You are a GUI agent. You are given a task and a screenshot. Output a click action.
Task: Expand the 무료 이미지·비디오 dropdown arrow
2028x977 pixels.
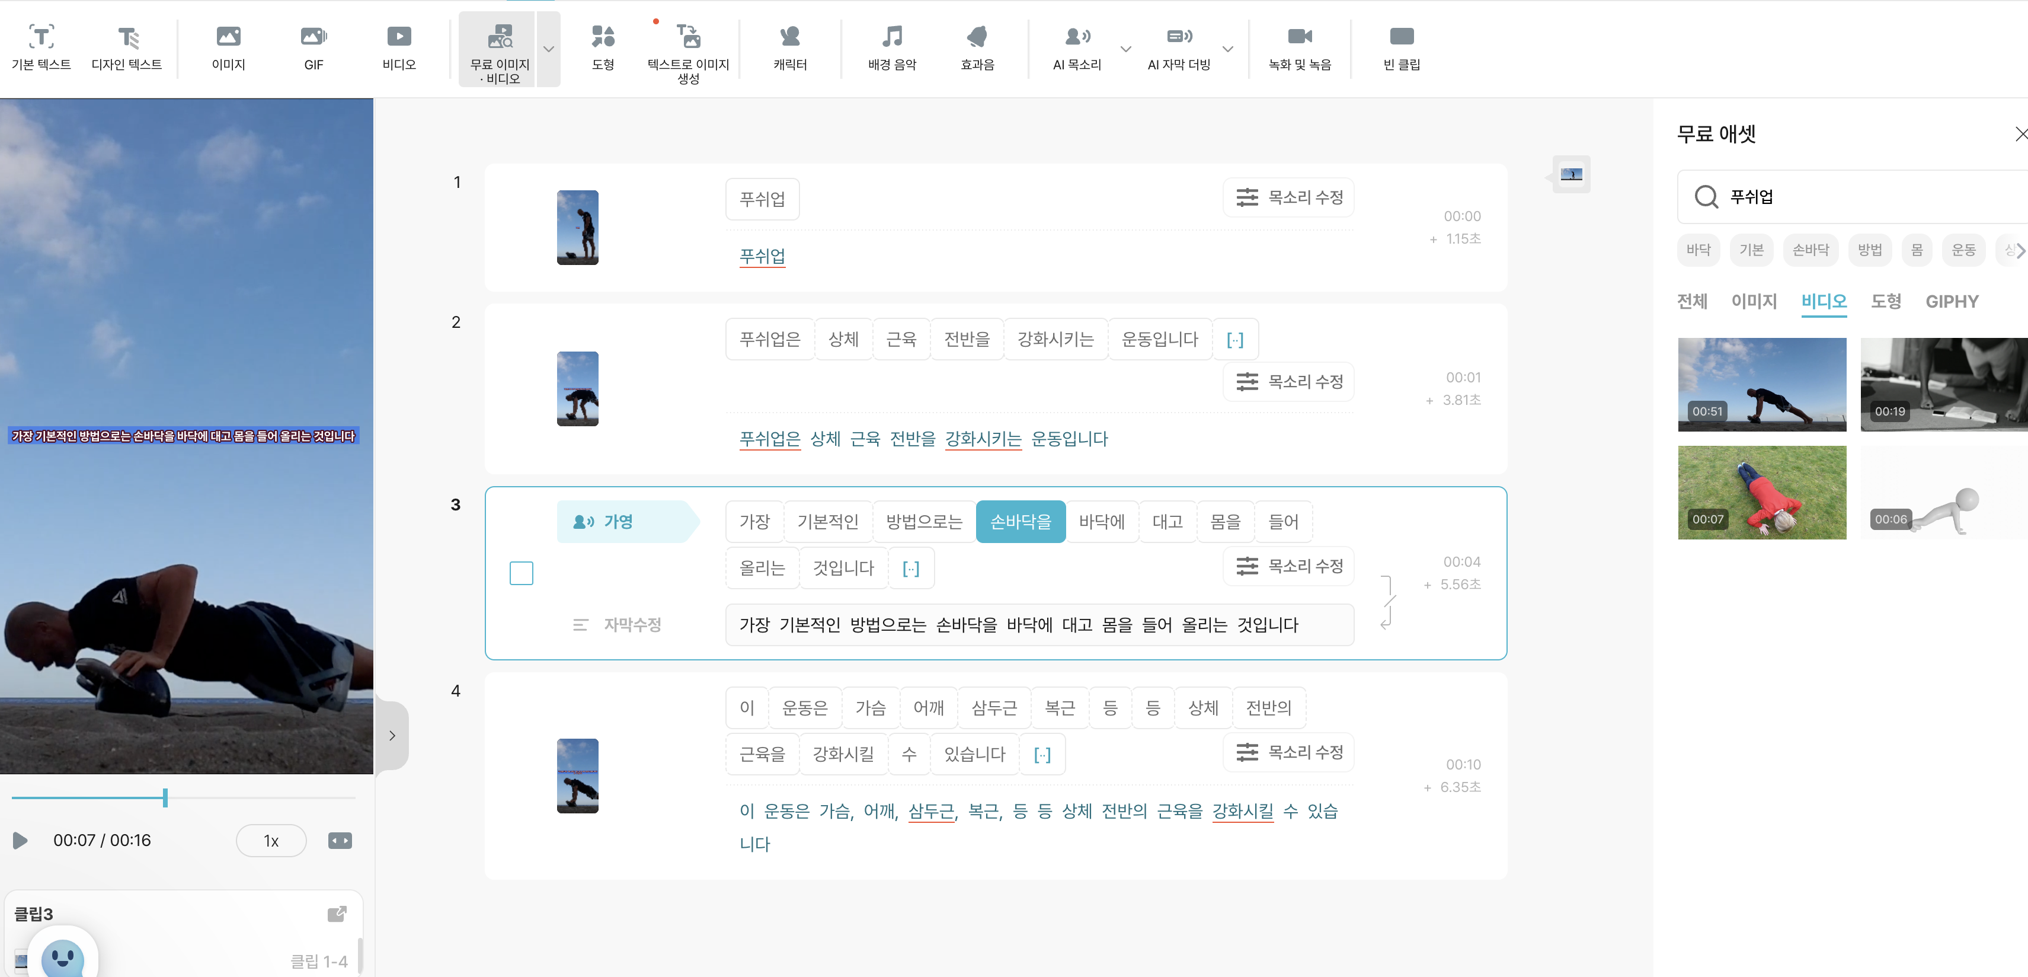[x=549, y=49]
